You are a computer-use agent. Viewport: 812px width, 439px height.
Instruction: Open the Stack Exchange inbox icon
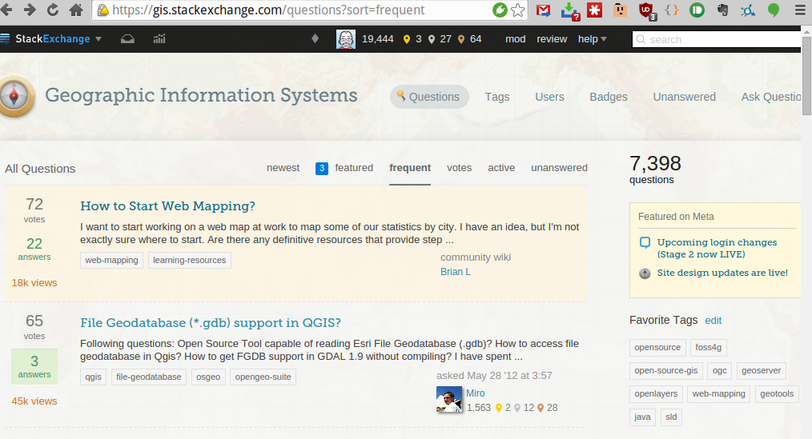127,38
